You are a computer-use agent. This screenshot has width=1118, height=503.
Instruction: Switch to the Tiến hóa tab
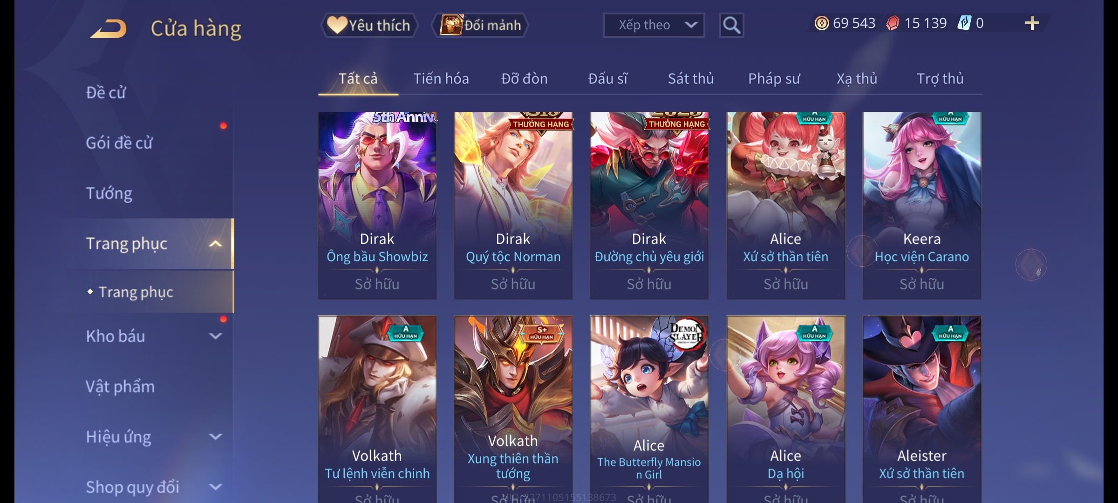(x=441, y=78)
